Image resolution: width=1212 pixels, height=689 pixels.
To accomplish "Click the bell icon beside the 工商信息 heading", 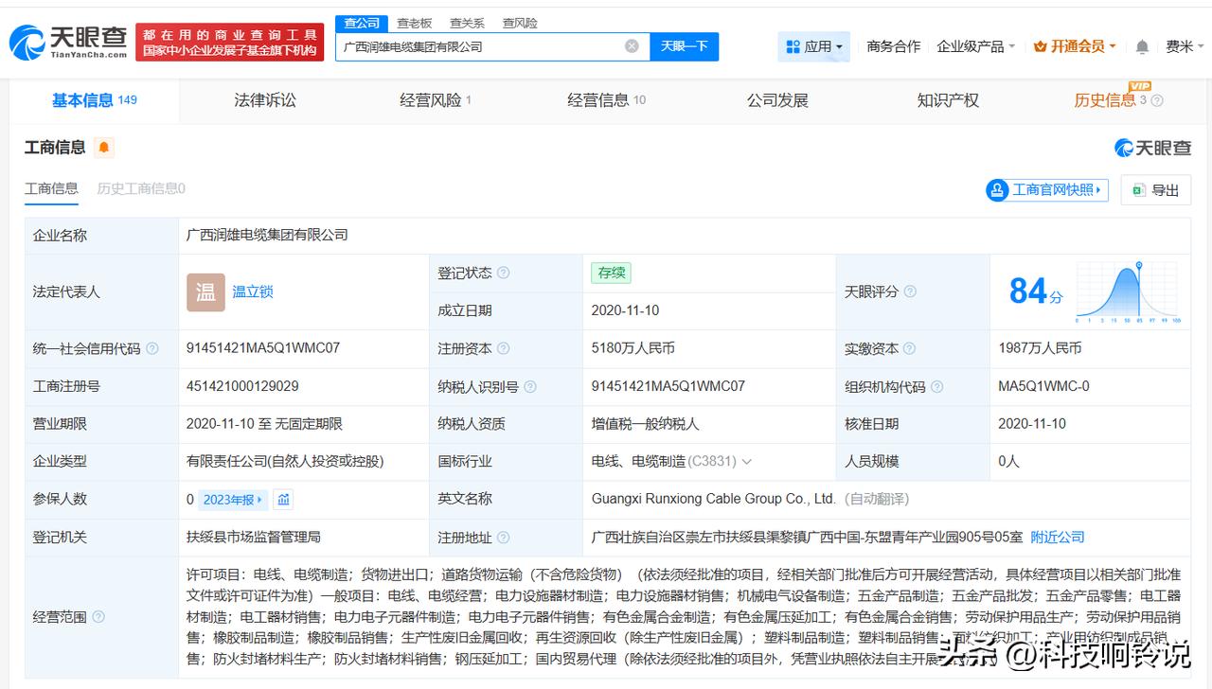I will 103,148.
